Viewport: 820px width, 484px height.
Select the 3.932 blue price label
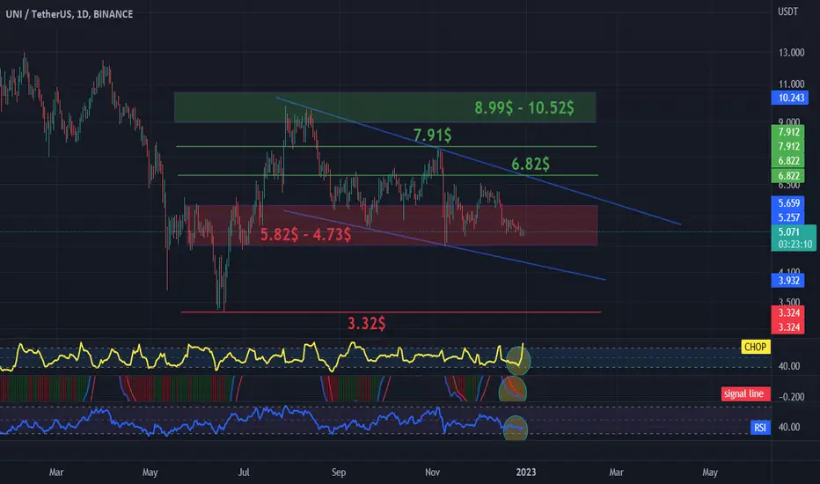[788, 281]
